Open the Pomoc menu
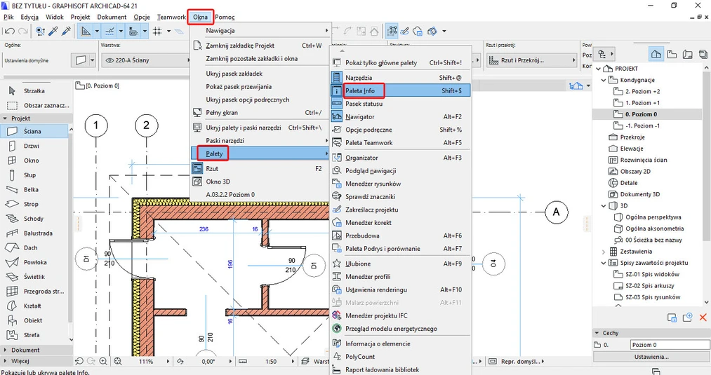 tap(225, 18)
